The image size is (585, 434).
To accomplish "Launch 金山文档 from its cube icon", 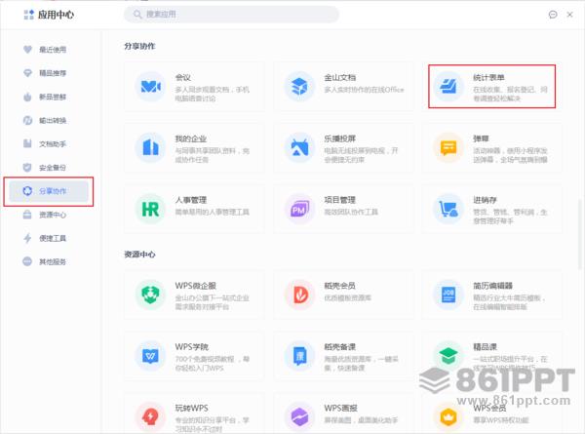I will click(x=299, y=86).
